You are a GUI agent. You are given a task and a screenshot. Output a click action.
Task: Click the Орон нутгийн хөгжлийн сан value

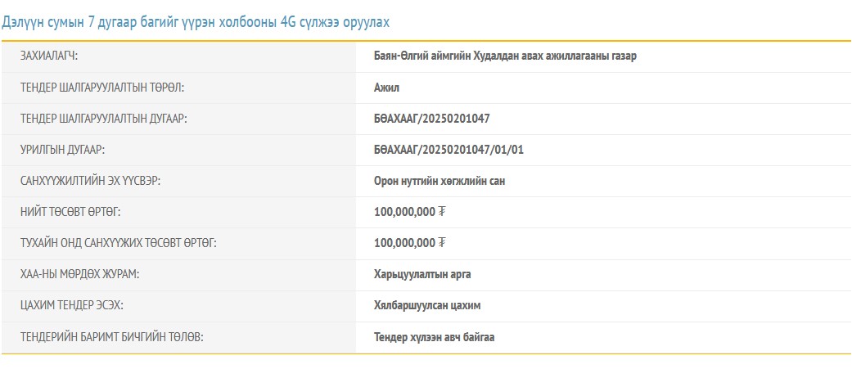point(439,181)
